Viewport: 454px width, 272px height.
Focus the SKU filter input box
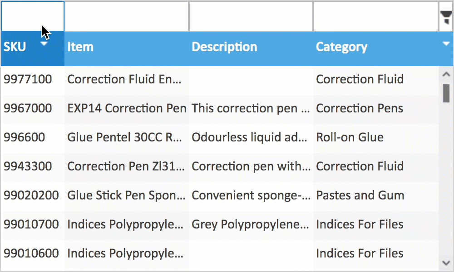pos(32,16)
